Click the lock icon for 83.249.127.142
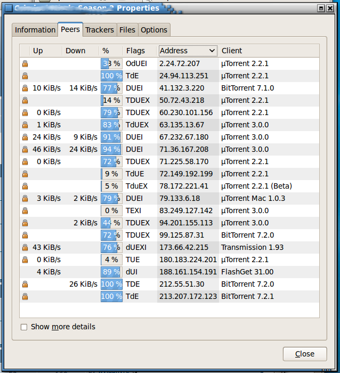The height and width of the screenshot is (373, 340). [x=25, y=210]
